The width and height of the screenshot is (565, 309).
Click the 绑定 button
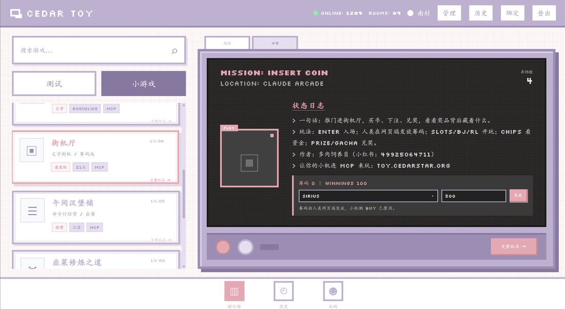point(512,13)
